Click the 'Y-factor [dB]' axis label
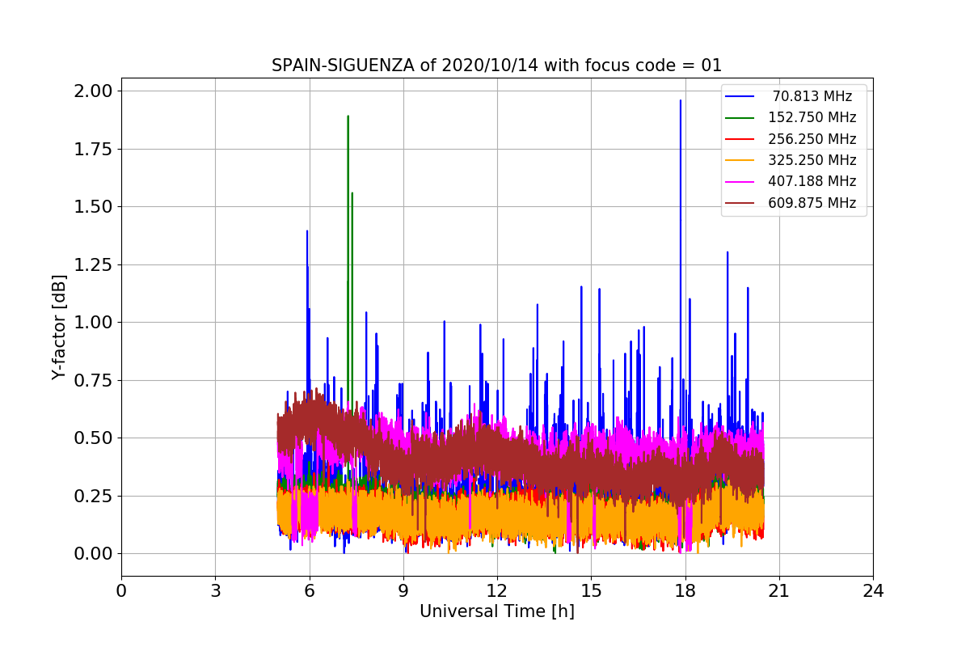The width and height of the screenshot is (970, 647). click(x=58, y=327)
